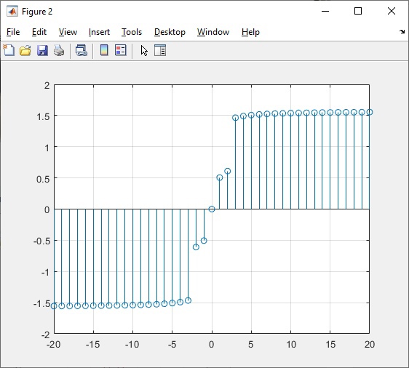Open the Desktop menu

click(x=170, y=32)
